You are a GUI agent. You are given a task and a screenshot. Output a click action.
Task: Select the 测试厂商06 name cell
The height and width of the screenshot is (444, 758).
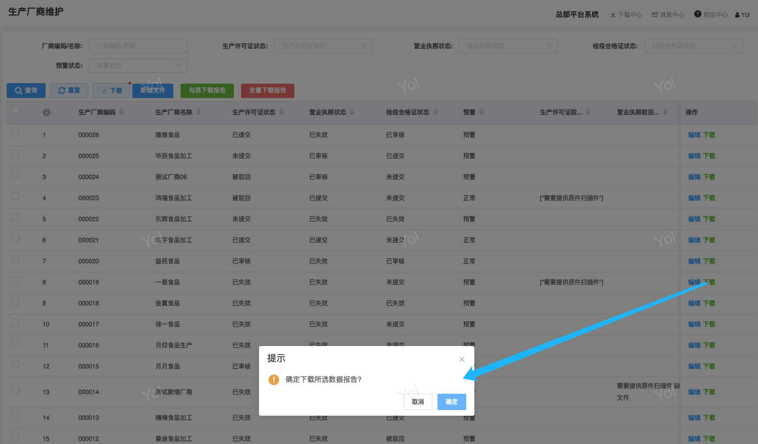(171, 177)
